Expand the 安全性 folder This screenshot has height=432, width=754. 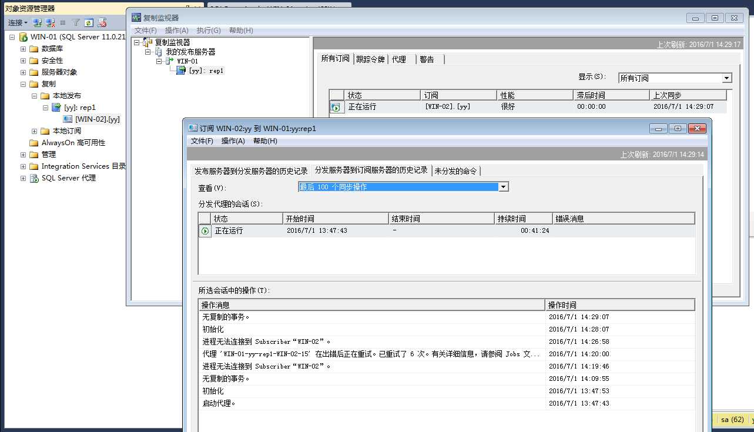(x=23, y=61)
